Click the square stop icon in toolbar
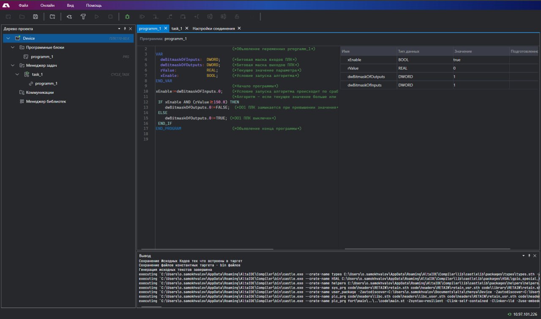541x319 pixels. pyautogui.click(x=110, y=17)
